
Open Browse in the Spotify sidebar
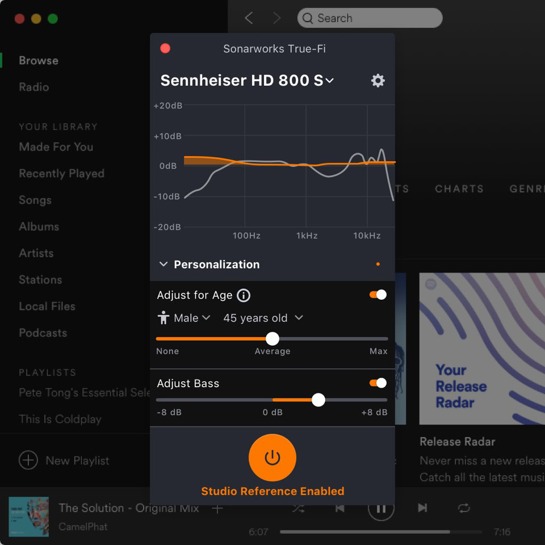point(38,60)
